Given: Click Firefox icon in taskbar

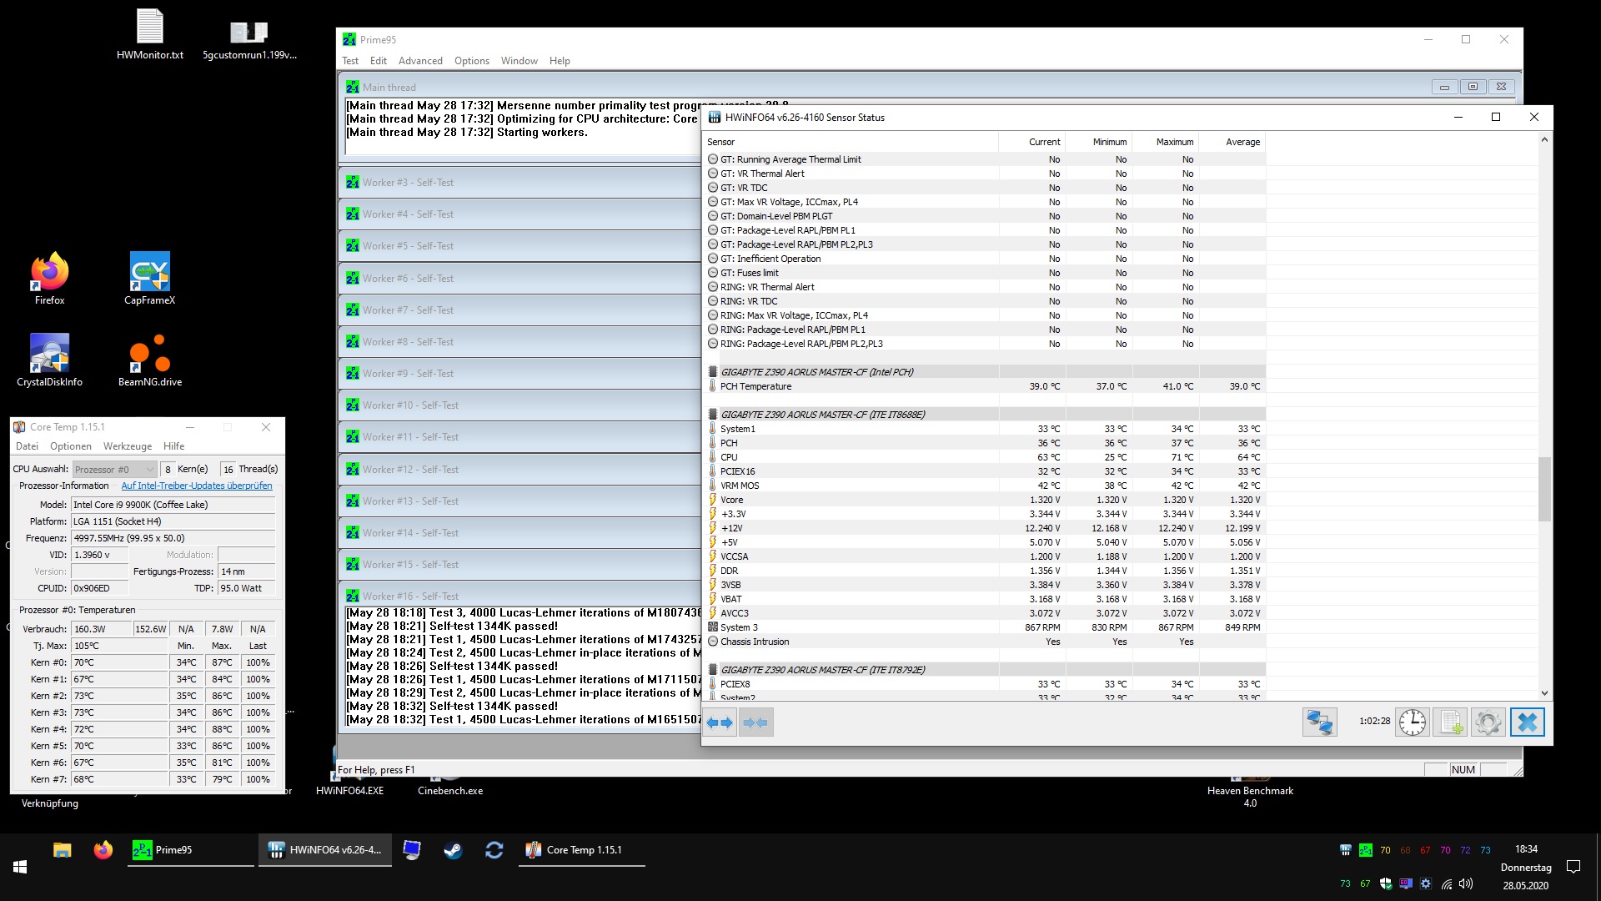Looking at the screenshot, I should (103, 850).
